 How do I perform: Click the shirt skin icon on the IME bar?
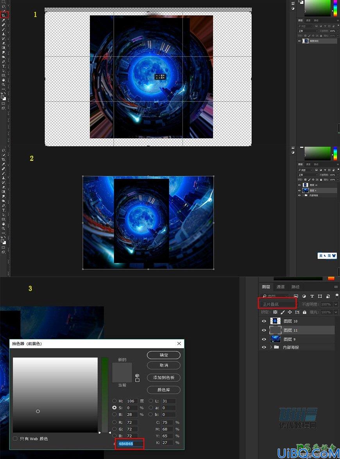[334, 256]
